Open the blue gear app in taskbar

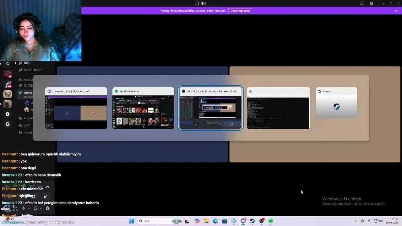click(234, 221)
